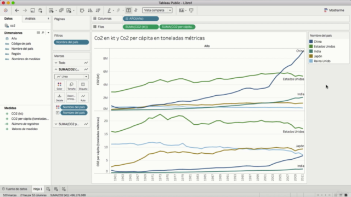Click the sort descending icon
Image resolution: width=351 pixels, height=197 pixels.
[98, 10]
